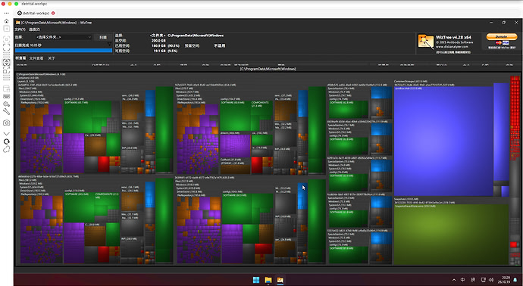Click the camera screenshot icon in sidebar
This screenshot has width=523, height=286.
coord(6,123)
